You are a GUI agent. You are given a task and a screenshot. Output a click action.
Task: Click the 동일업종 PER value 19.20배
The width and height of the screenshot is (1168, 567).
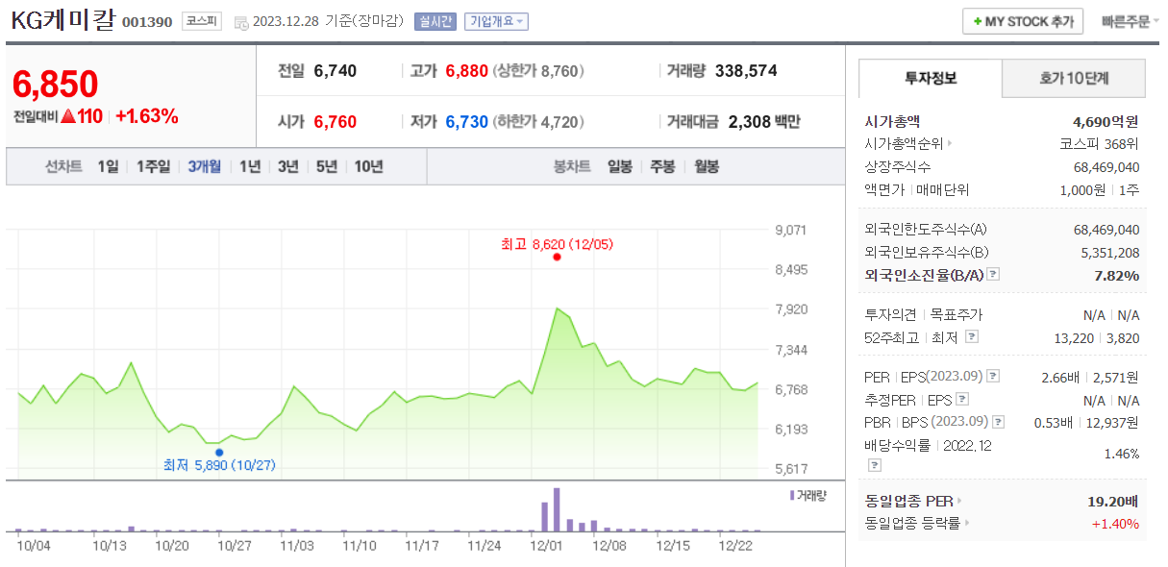click(1113, 501)
